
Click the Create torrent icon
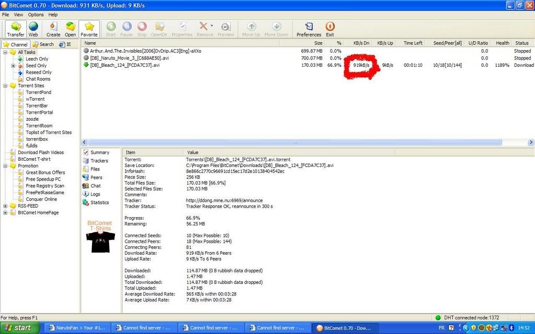tap(53, 27)
